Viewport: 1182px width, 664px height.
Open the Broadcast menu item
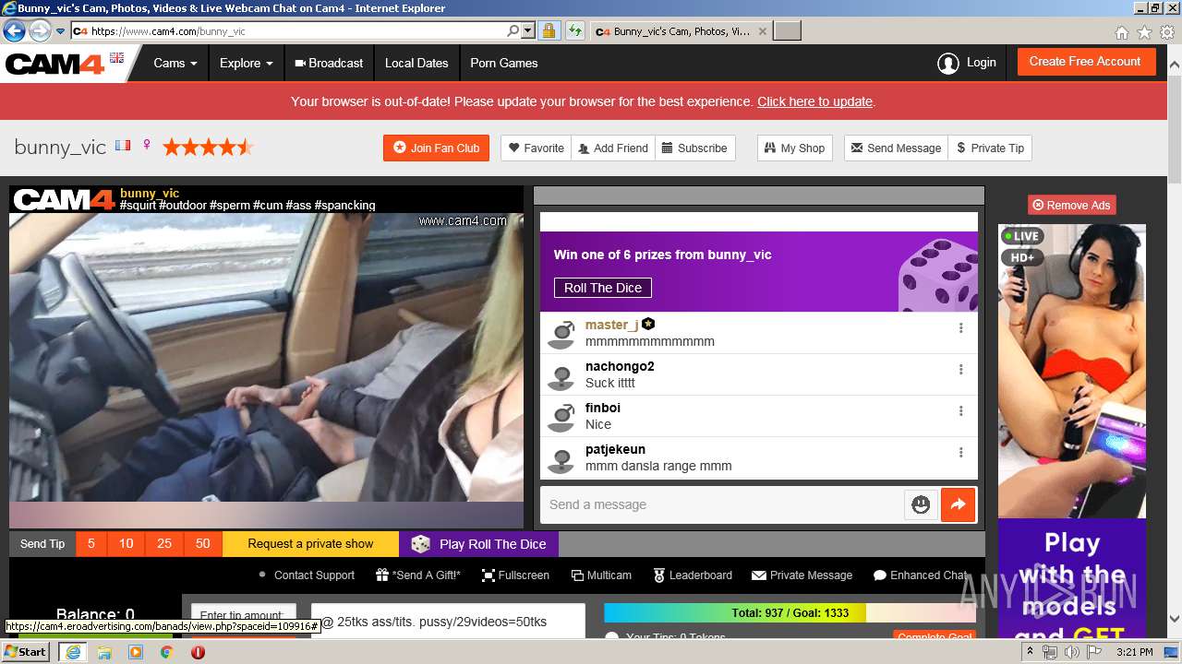pos(329,64)
